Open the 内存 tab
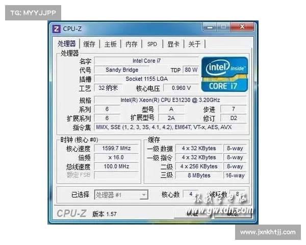 tap(132, 44)
